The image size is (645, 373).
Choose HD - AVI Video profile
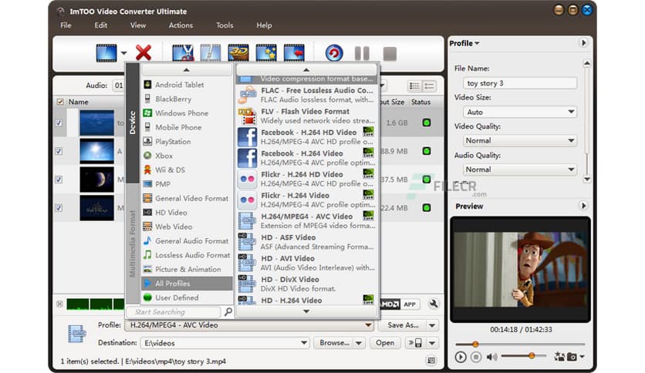coord(306,263)
